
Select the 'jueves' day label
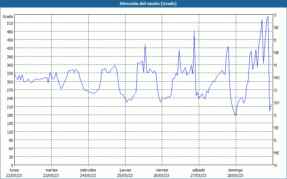(125, 170)
